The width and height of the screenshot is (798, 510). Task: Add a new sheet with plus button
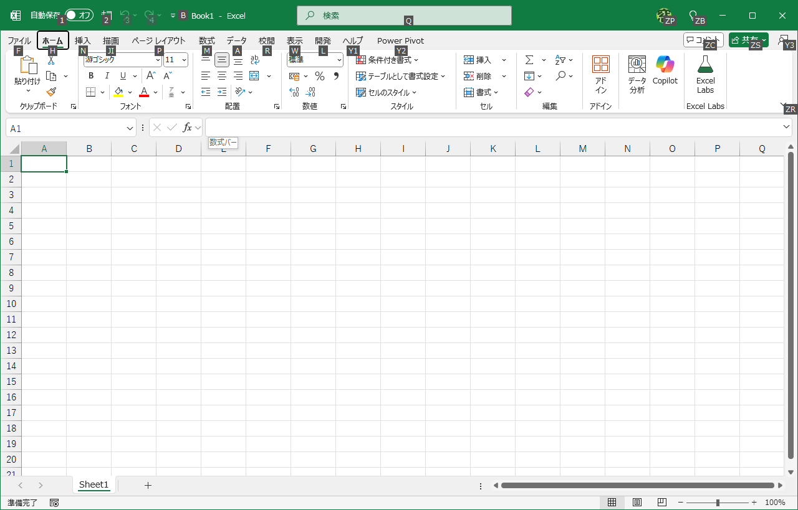(148, 485)
